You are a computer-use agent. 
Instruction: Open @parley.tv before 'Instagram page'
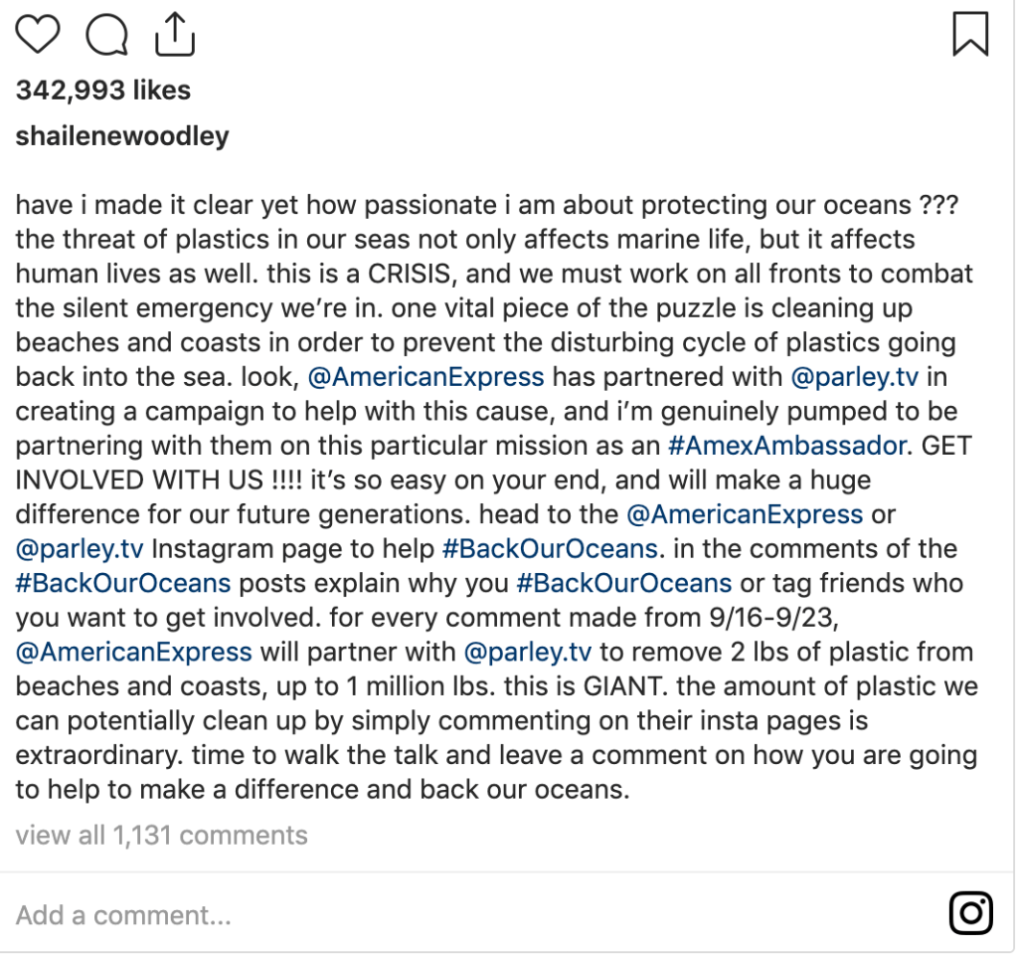(81, 549)
